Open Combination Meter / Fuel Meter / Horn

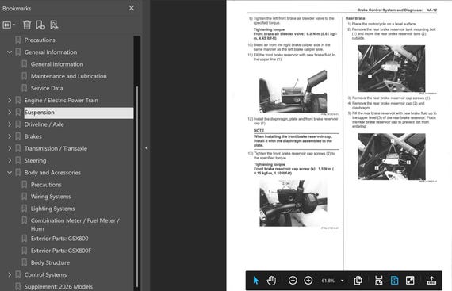click(x=75, y=224)
